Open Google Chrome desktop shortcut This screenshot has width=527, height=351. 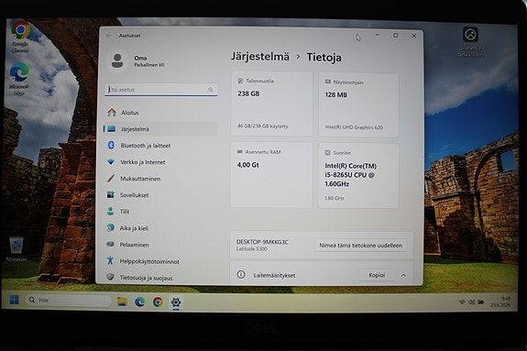[20, 37]
